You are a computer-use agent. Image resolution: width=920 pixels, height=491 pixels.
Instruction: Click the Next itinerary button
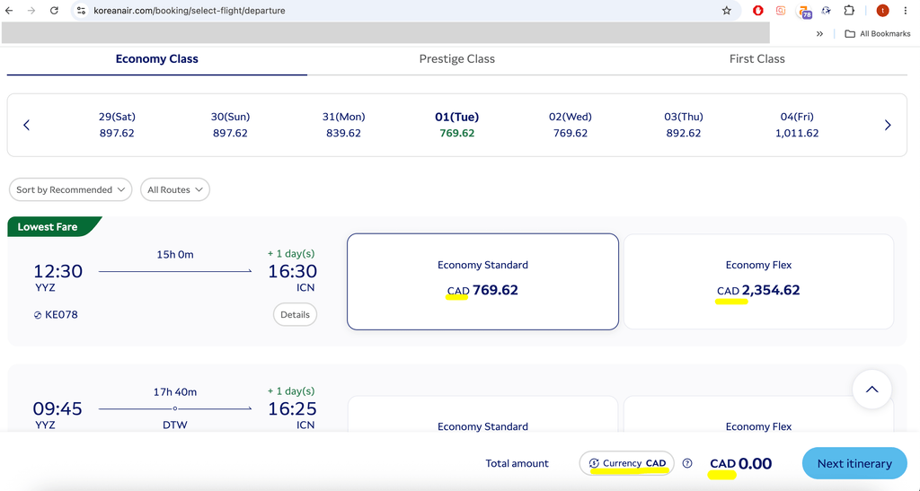(854, 463)
